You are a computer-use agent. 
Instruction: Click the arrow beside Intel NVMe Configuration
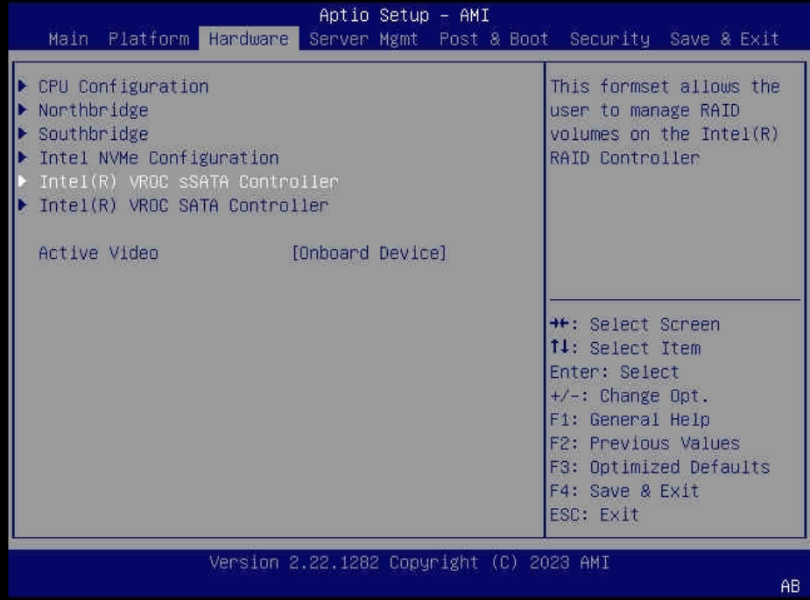click(x=23, y=157)
